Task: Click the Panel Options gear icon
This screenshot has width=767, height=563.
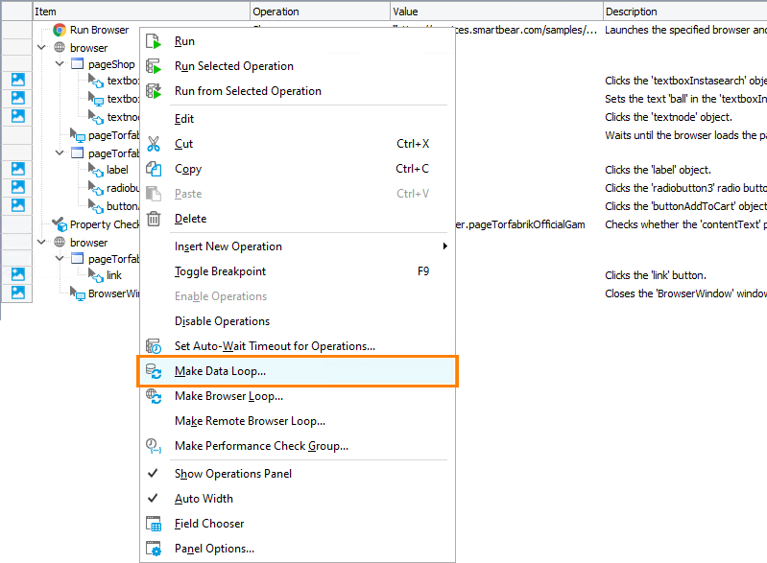Action: pyautogui.click(x=154, y=549)
